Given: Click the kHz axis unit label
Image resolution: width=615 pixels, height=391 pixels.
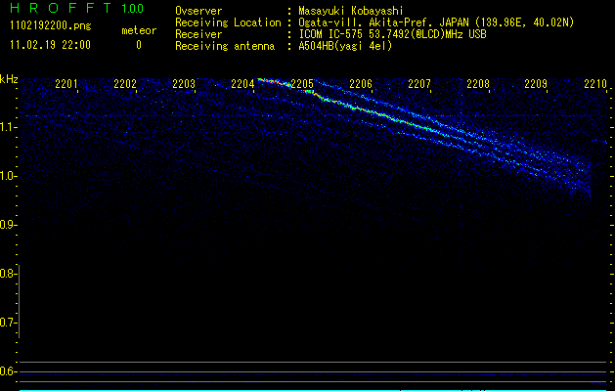Looking at the screenshot, I should coord(9,79).
